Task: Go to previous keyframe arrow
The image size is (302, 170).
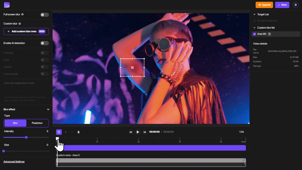Action: click(x=66, y=132)
